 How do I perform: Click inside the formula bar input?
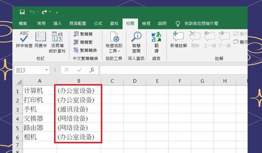(x=173, y=70)
